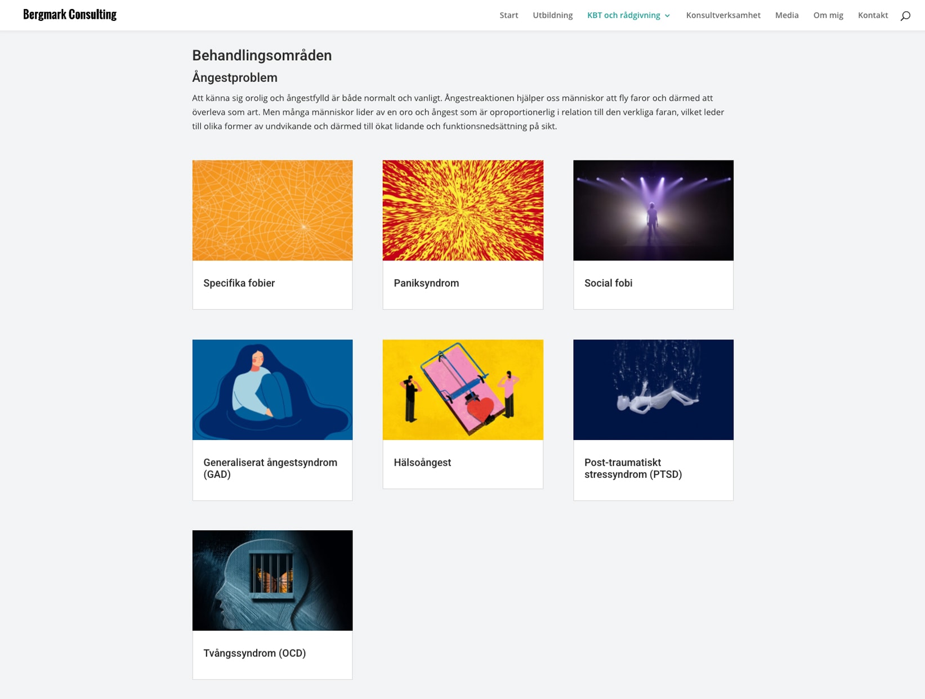This screenshot has width=925, height=699.
Task: Click the mousetrap heart illustration
Action: [x=463, y=389]
